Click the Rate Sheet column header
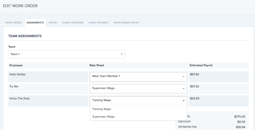The height and width of the screenshot is (130, 255). [x=97, y=65]
